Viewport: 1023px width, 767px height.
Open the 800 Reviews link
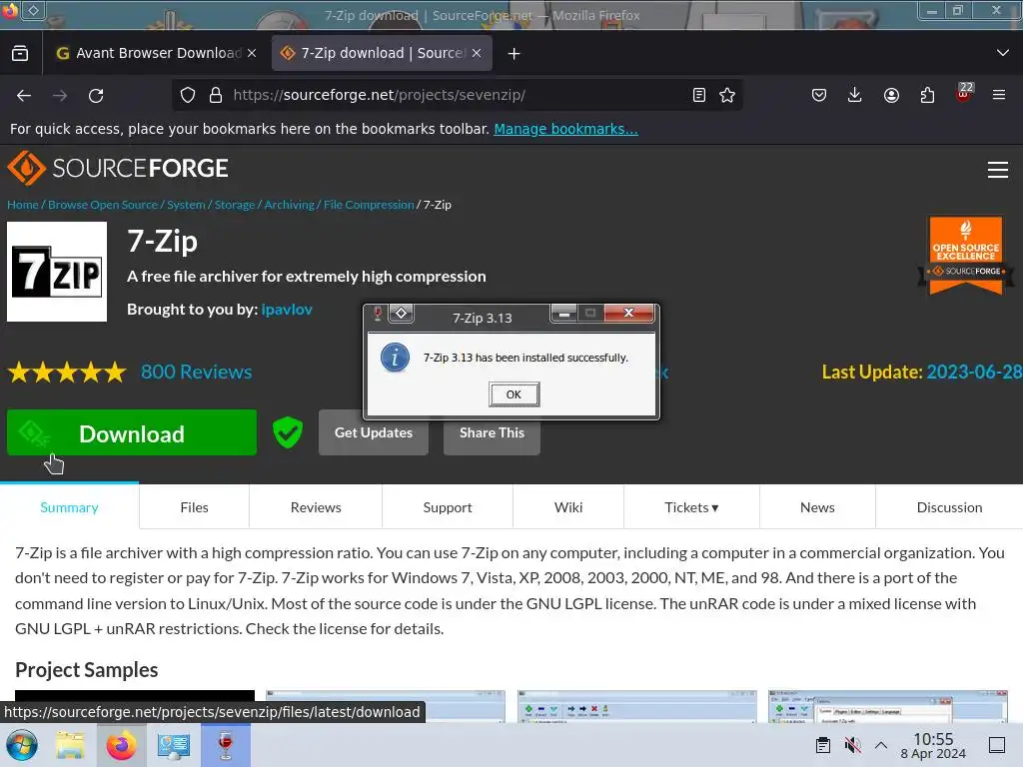click(x=197, y=372)
